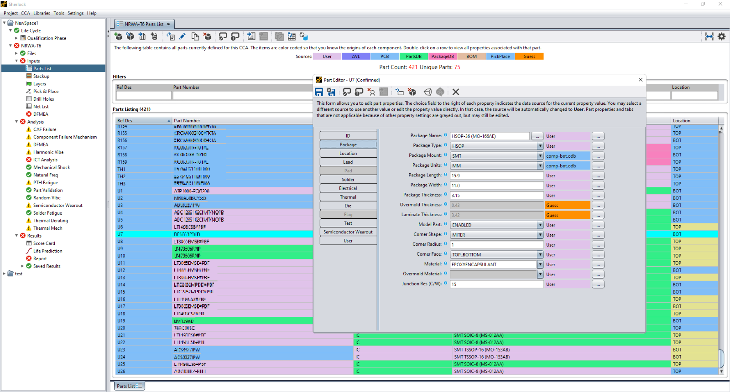Switch to the Thermal tab in Part Editor
Viewport: 730px width, 392px height.
point(348,197)
